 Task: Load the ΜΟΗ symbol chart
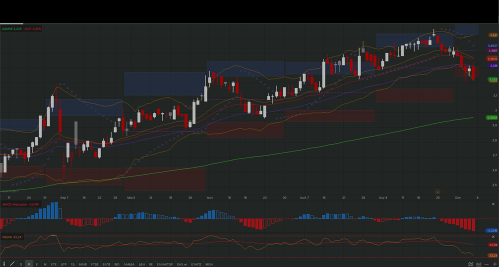(x=209, y=264)
